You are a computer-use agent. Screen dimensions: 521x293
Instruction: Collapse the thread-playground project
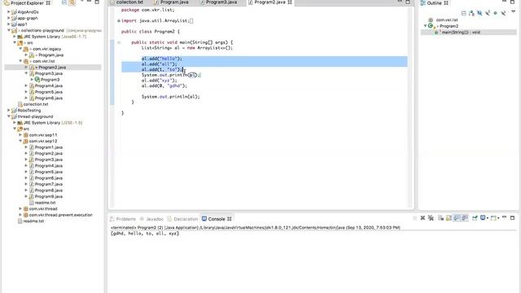point(8,116)
